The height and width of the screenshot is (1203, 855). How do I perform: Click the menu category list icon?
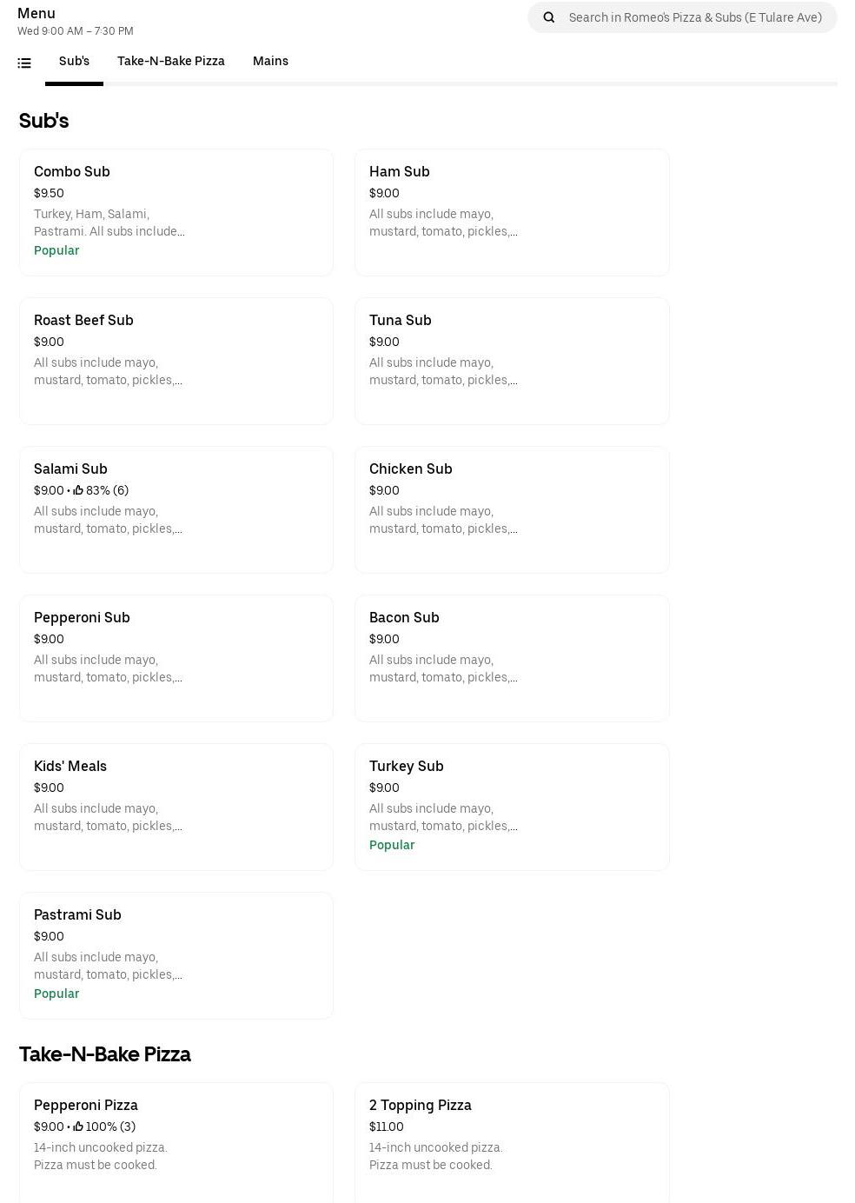[24, 63]
